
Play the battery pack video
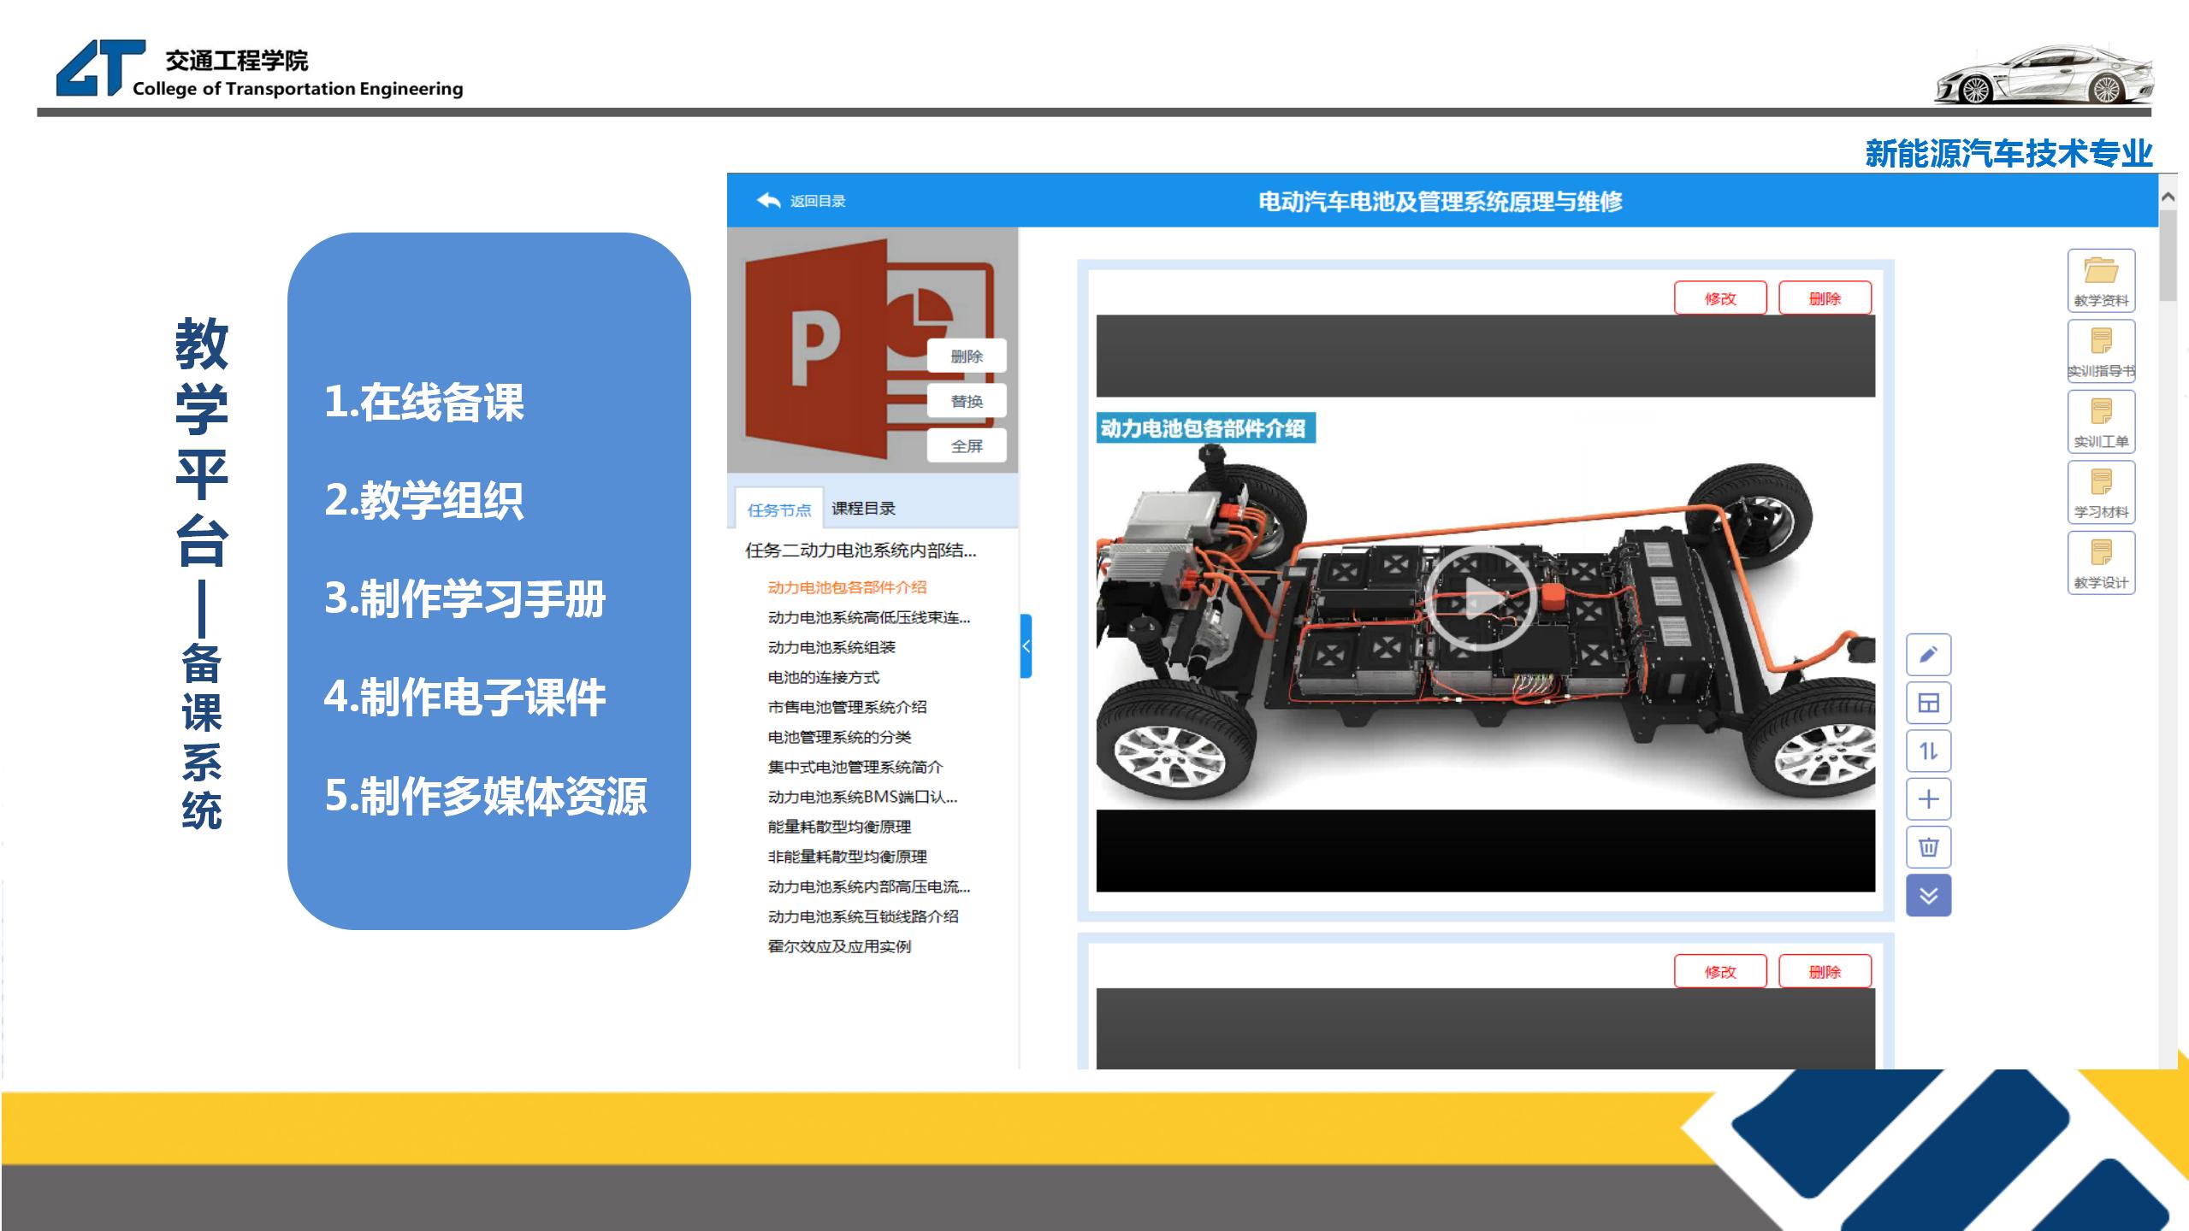[1480, 599]
